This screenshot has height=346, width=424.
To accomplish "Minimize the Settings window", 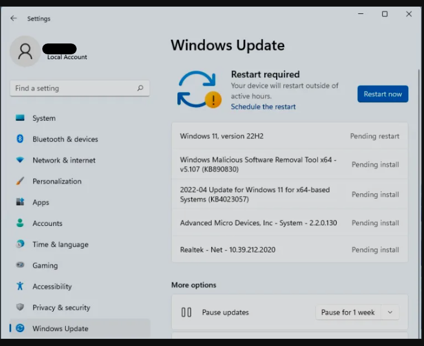I will 361,13.
